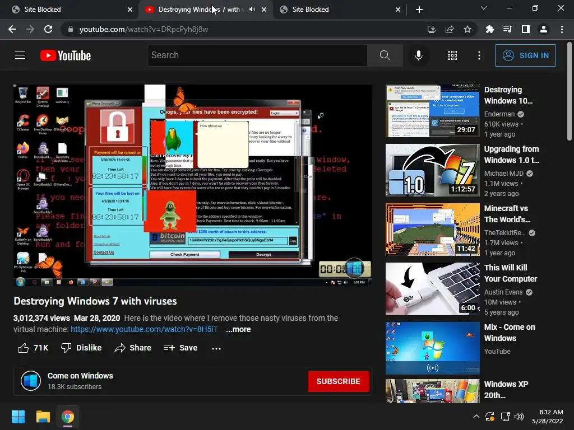The image size is (574, 430).
Task: Open Chrome's three-dot menu
Action: coord(562,29)
